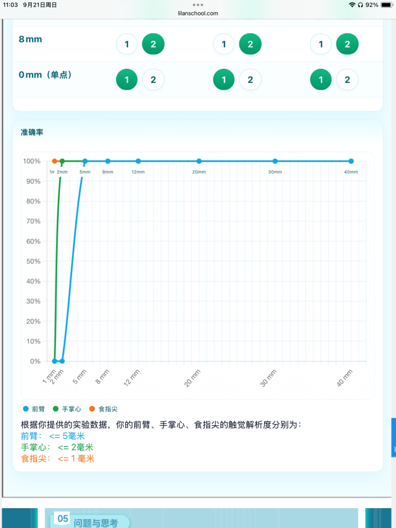Screen dimensions: 396x528
Task: Click the blue data point at 12mm
Action: click(x=138, y=161)
